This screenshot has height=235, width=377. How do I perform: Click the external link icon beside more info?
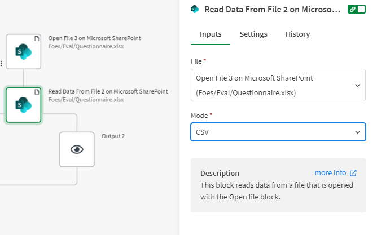(x=353, y=173)
